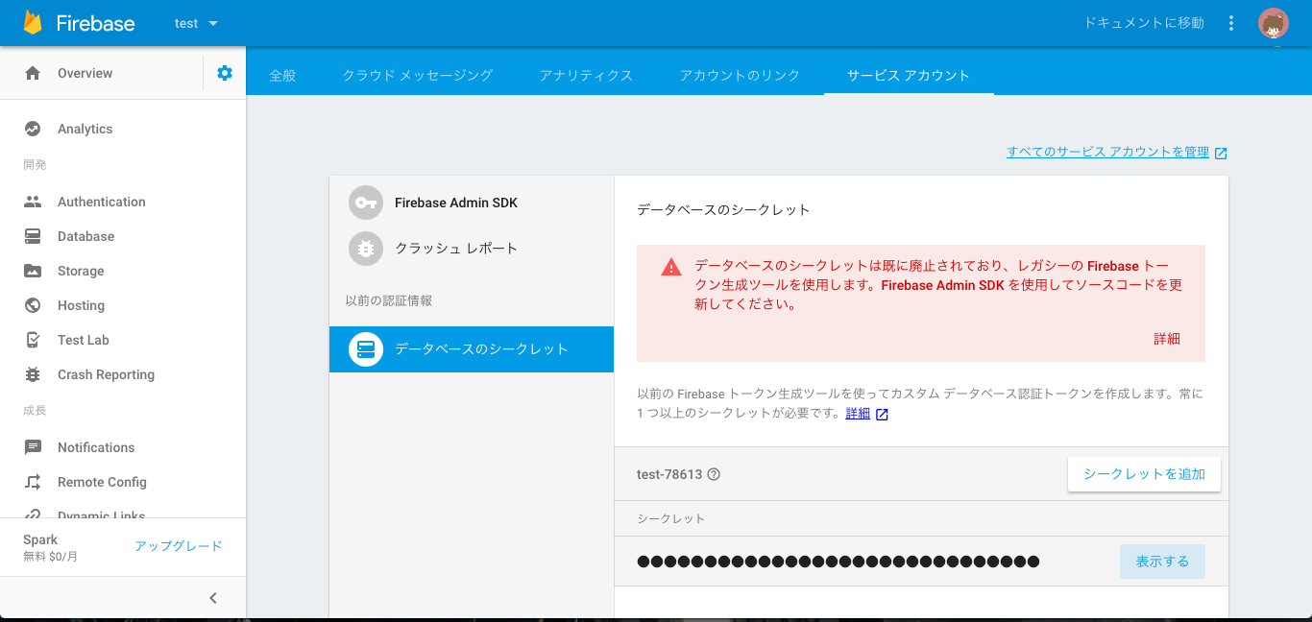The image size is (1312, 622).
Task: Select Firebase Admin SDK in the credentials list
Action: (x=455, y=203)
